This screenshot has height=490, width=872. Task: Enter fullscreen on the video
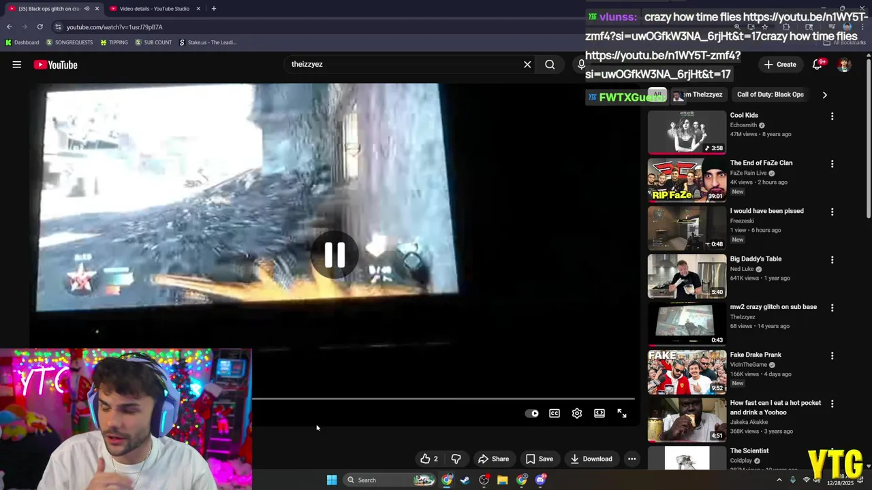point(622,413)
